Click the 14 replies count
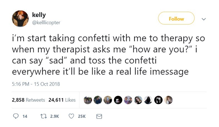This screenshot has height=127, width=219. [x=25, y=117]
